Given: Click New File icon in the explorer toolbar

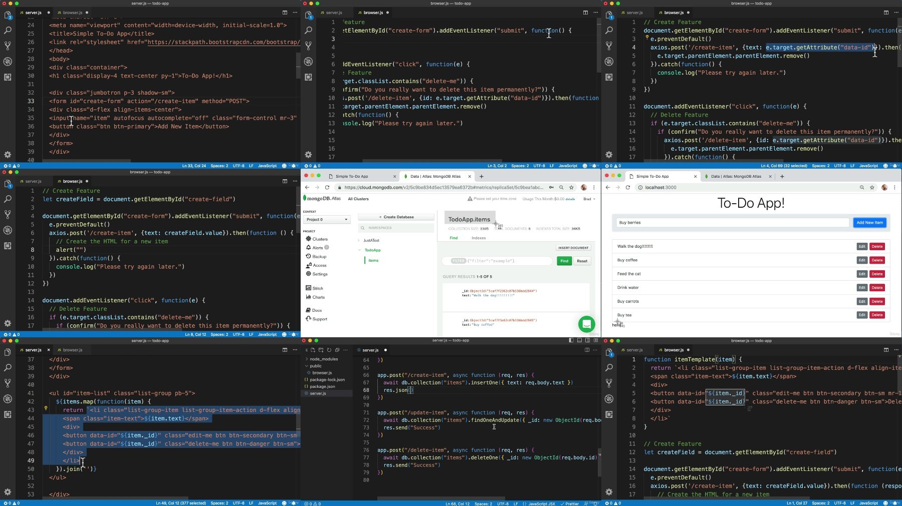Looking at the screenshot, I should (x=313, y=350).
